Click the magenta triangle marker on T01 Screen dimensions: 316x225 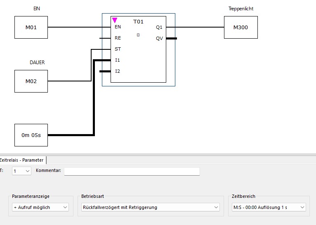115,20
